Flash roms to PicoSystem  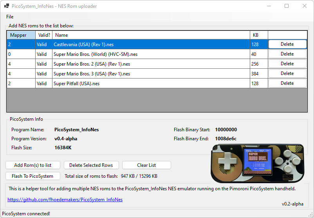(x=33, y=176)
